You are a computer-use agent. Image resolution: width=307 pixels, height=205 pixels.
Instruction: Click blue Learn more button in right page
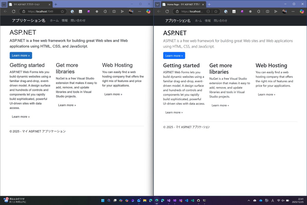174,56
